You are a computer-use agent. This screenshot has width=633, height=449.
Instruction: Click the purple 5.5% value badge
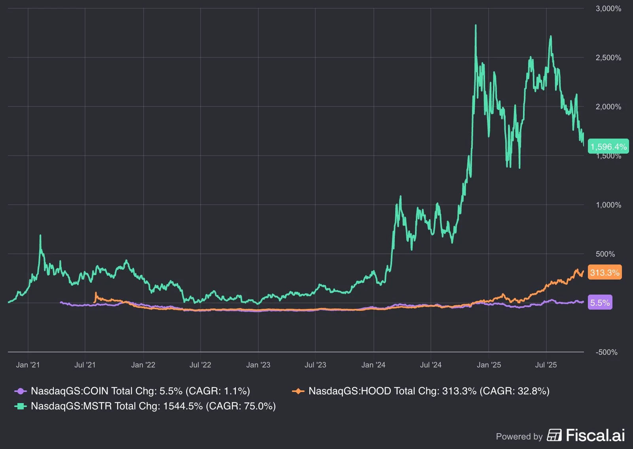pyautogui.click(x=600, y=303)
